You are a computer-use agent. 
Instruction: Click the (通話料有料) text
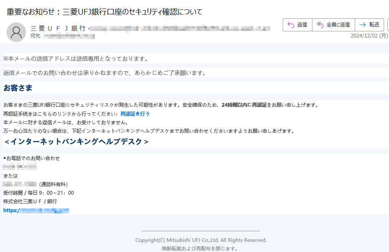53,184
